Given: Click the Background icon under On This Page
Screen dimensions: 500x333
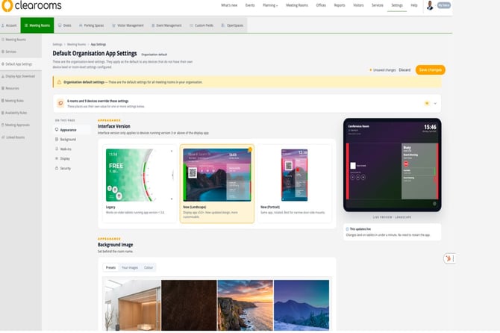Looking at the screenshot, I should pos(57,140).
